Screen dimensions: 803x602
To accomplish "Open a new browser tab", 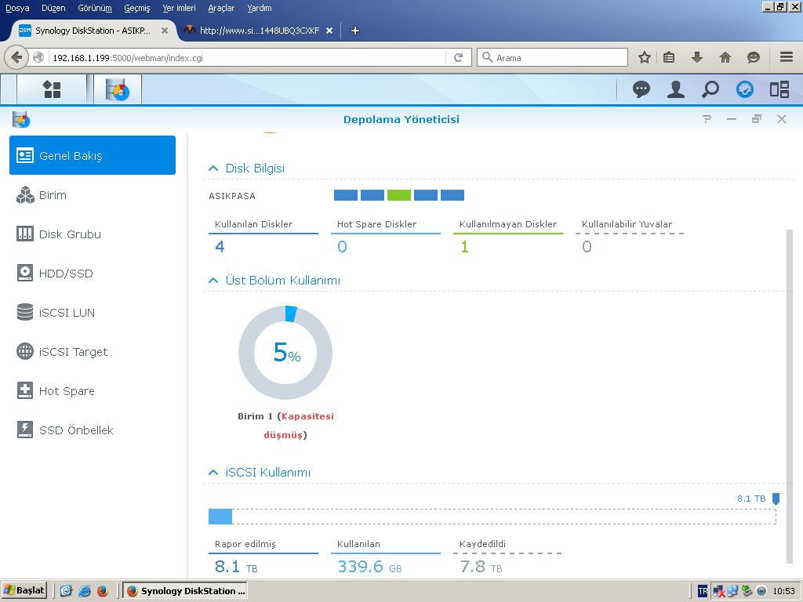I will click(355, 31).
